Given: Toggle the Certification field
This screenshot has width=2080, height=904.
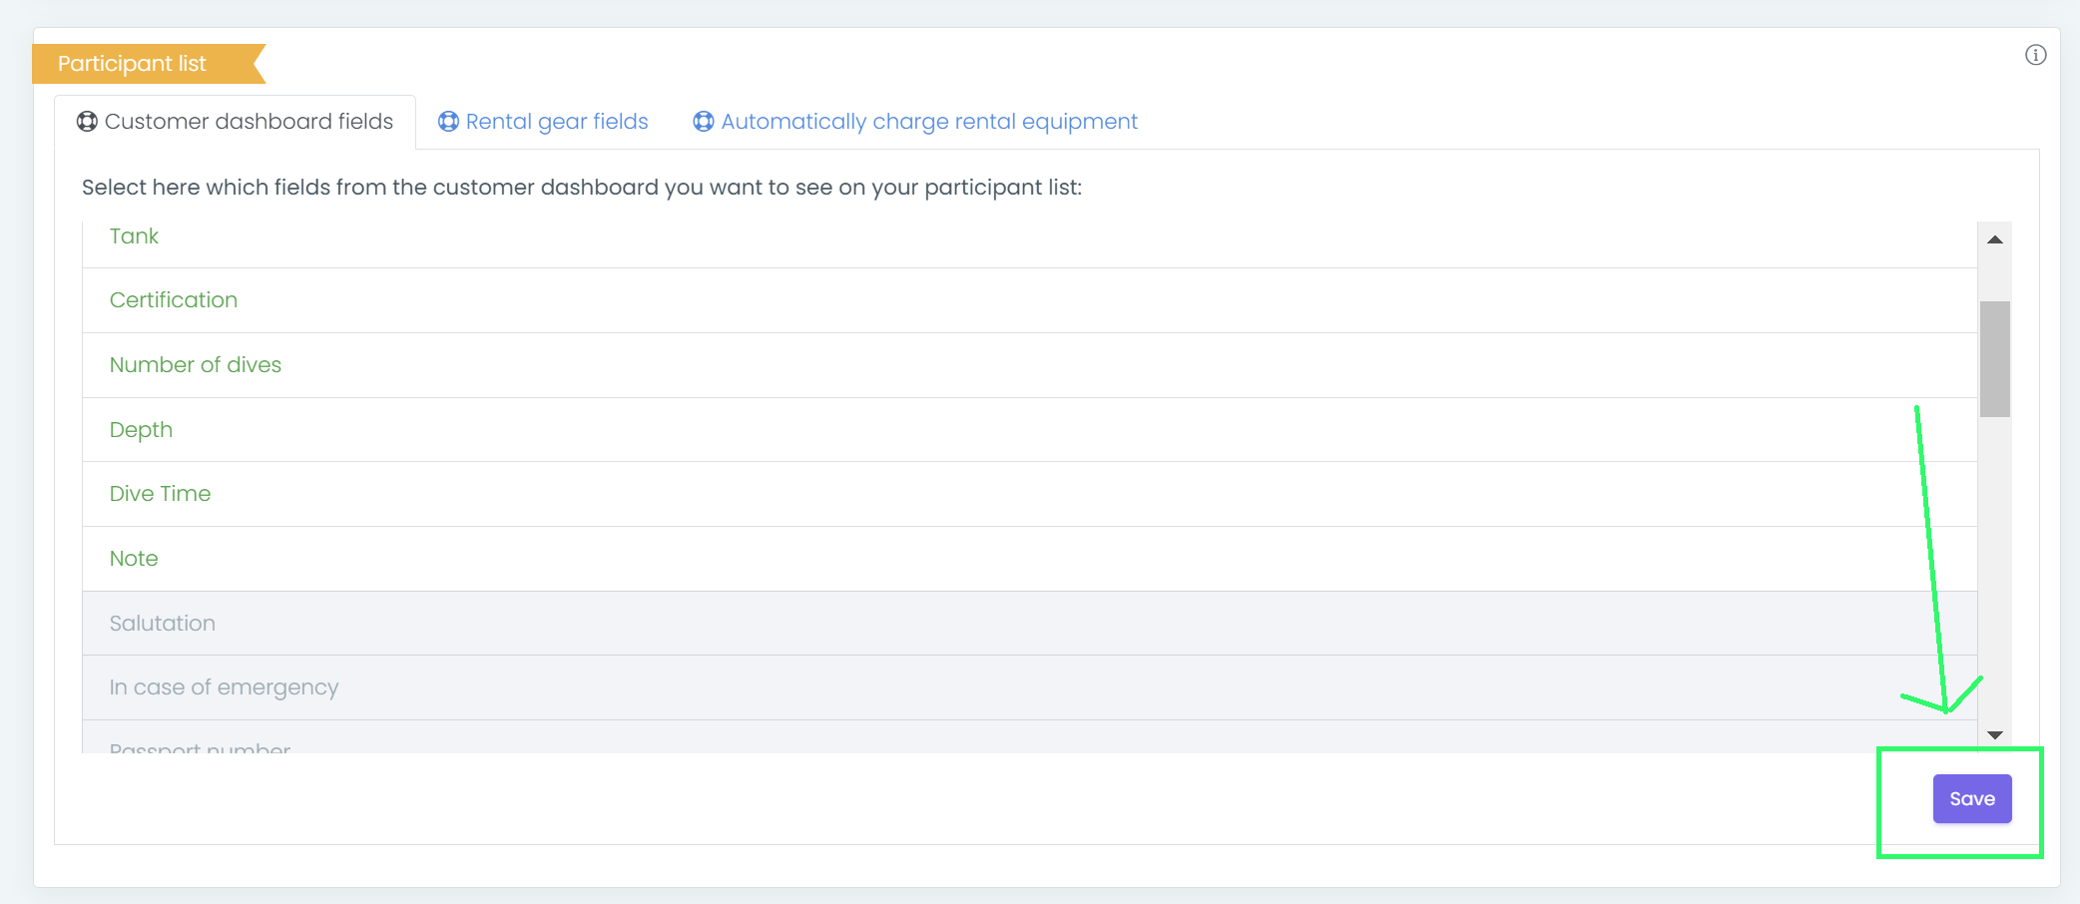Looking at the screenshot, I should point(174,300).
